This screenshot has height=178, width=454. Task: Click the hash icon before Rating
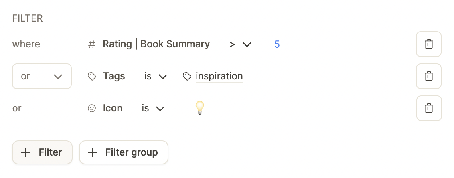point(92,44)
